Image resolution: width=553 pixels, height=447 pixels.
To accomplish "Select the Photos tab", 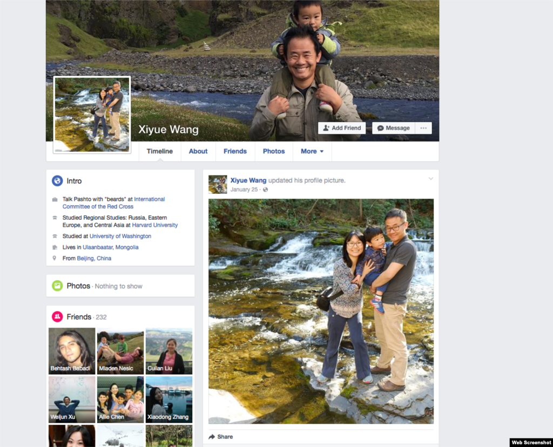I will tap(274, 151).
